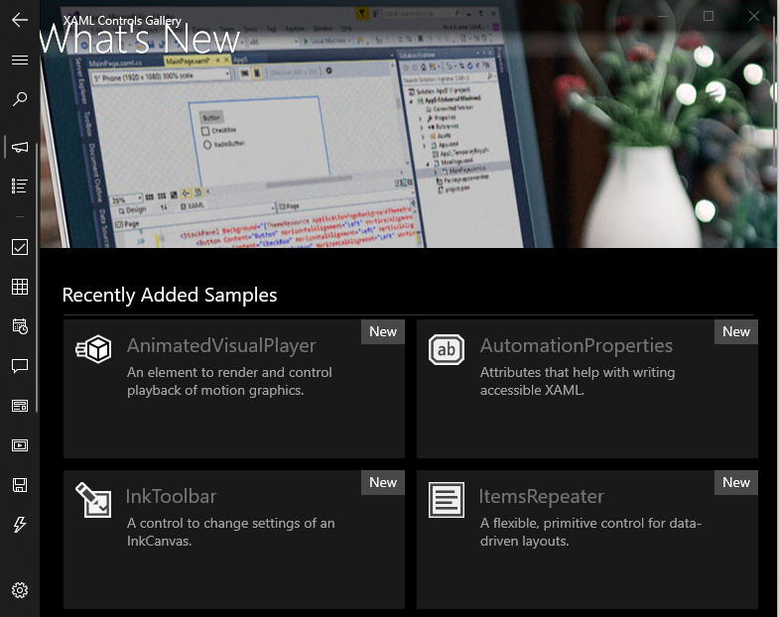Open the Media category play icon
The height and width of the screenshot is (617, 779).
(20, 445)
